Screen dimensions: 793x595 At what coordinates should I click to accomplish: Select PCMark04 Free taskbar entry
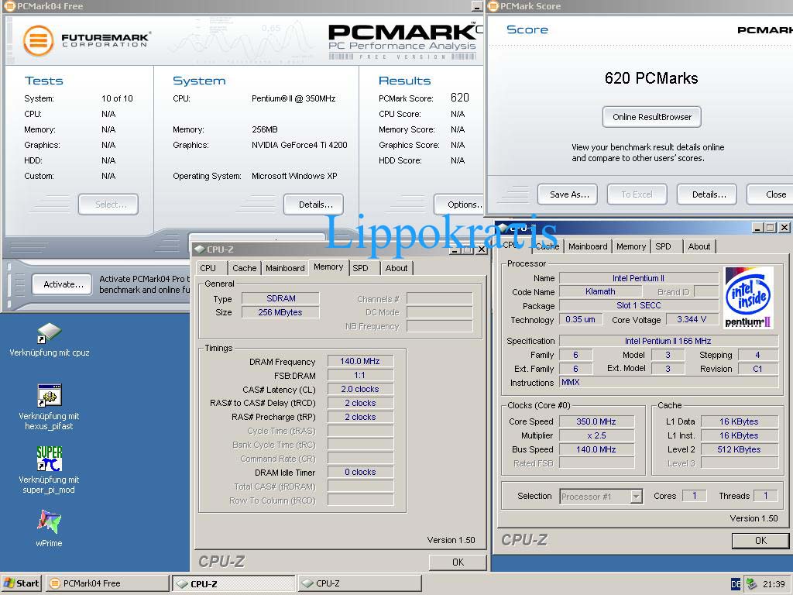107,583
